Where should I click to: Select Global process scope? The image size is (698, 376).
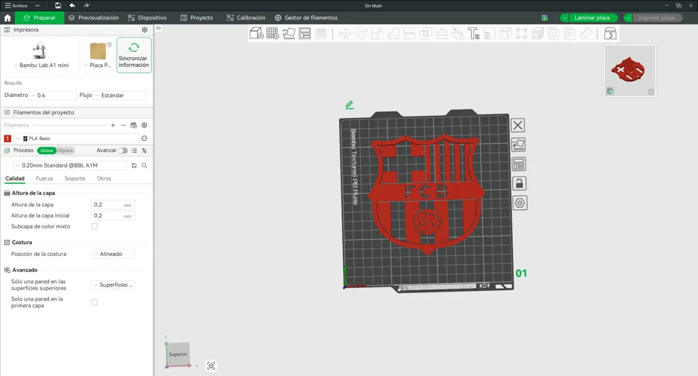tap(46, 151)
